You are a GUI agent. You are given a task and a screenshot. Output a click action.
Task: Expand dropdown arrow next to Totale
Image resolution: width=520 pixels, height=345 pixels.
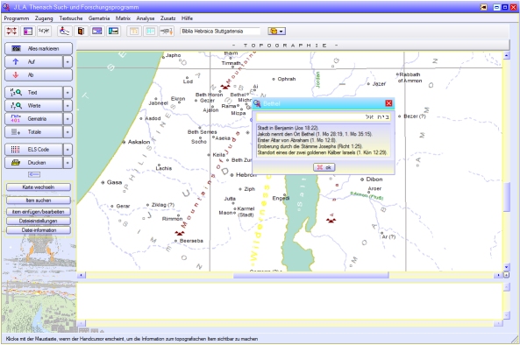click(x=68, y=132)
